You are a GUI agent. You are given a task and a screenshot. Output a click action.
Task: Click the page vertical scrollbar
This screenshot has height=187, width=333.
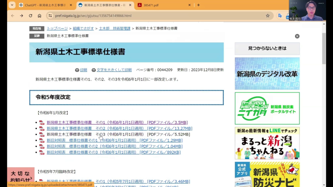point(324,97)
